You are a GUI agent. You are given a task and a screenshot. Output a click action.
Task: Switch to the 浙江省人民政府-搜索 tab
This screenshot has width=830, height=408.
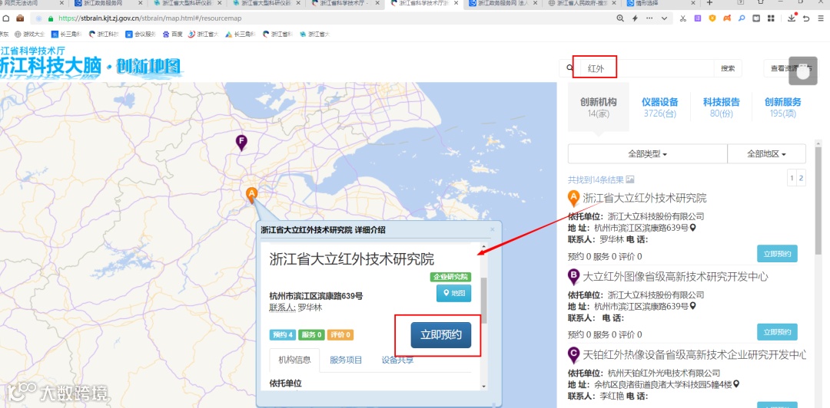(581, 3)
